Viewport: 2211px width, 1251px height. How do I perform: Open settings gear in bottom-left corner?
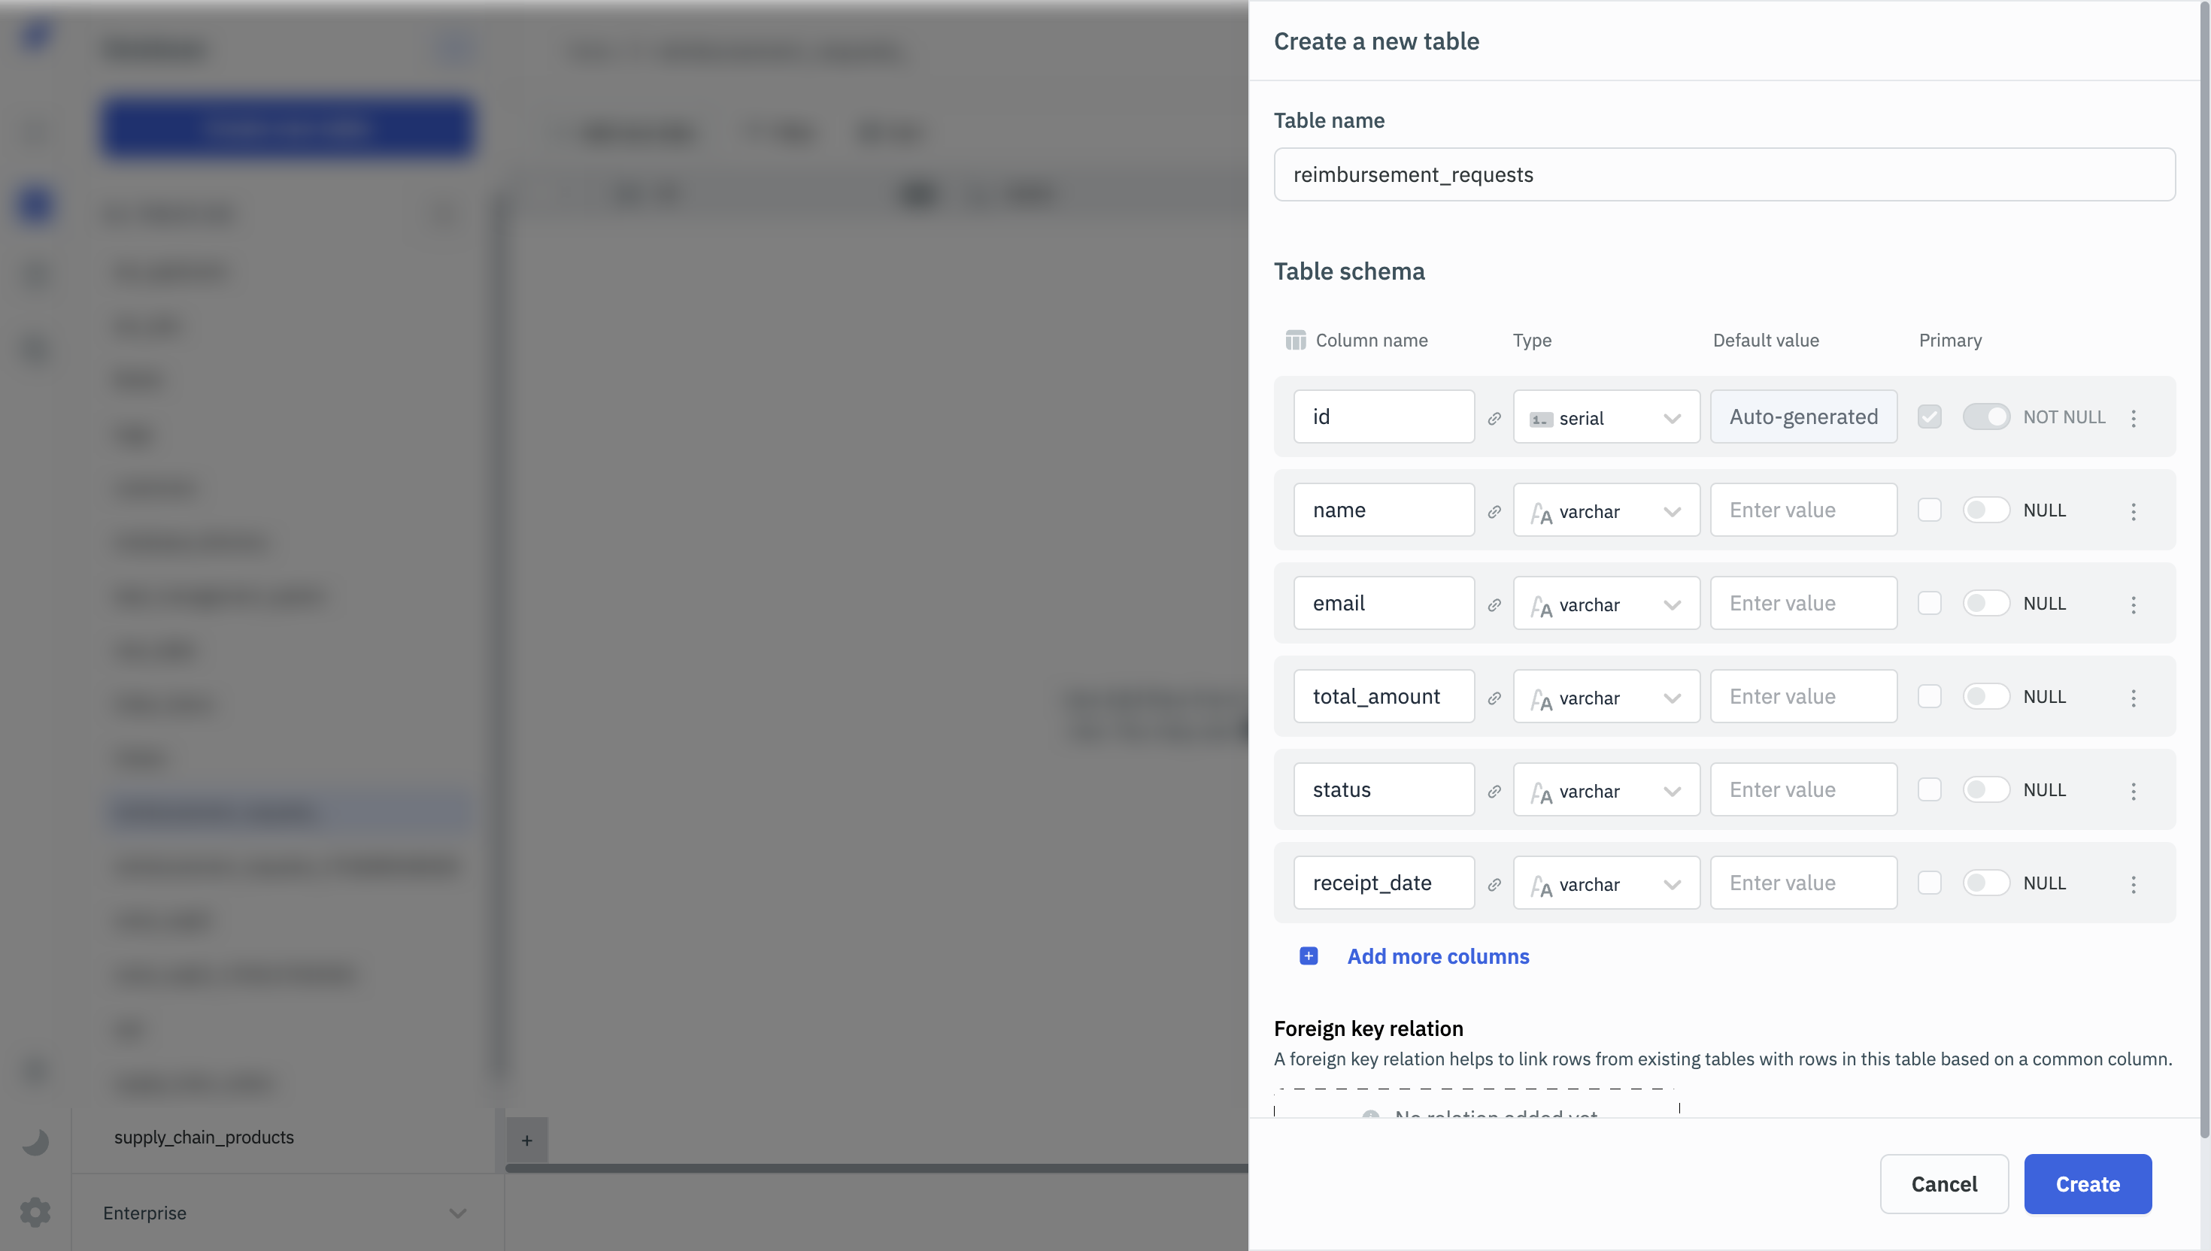[35, 1213]
